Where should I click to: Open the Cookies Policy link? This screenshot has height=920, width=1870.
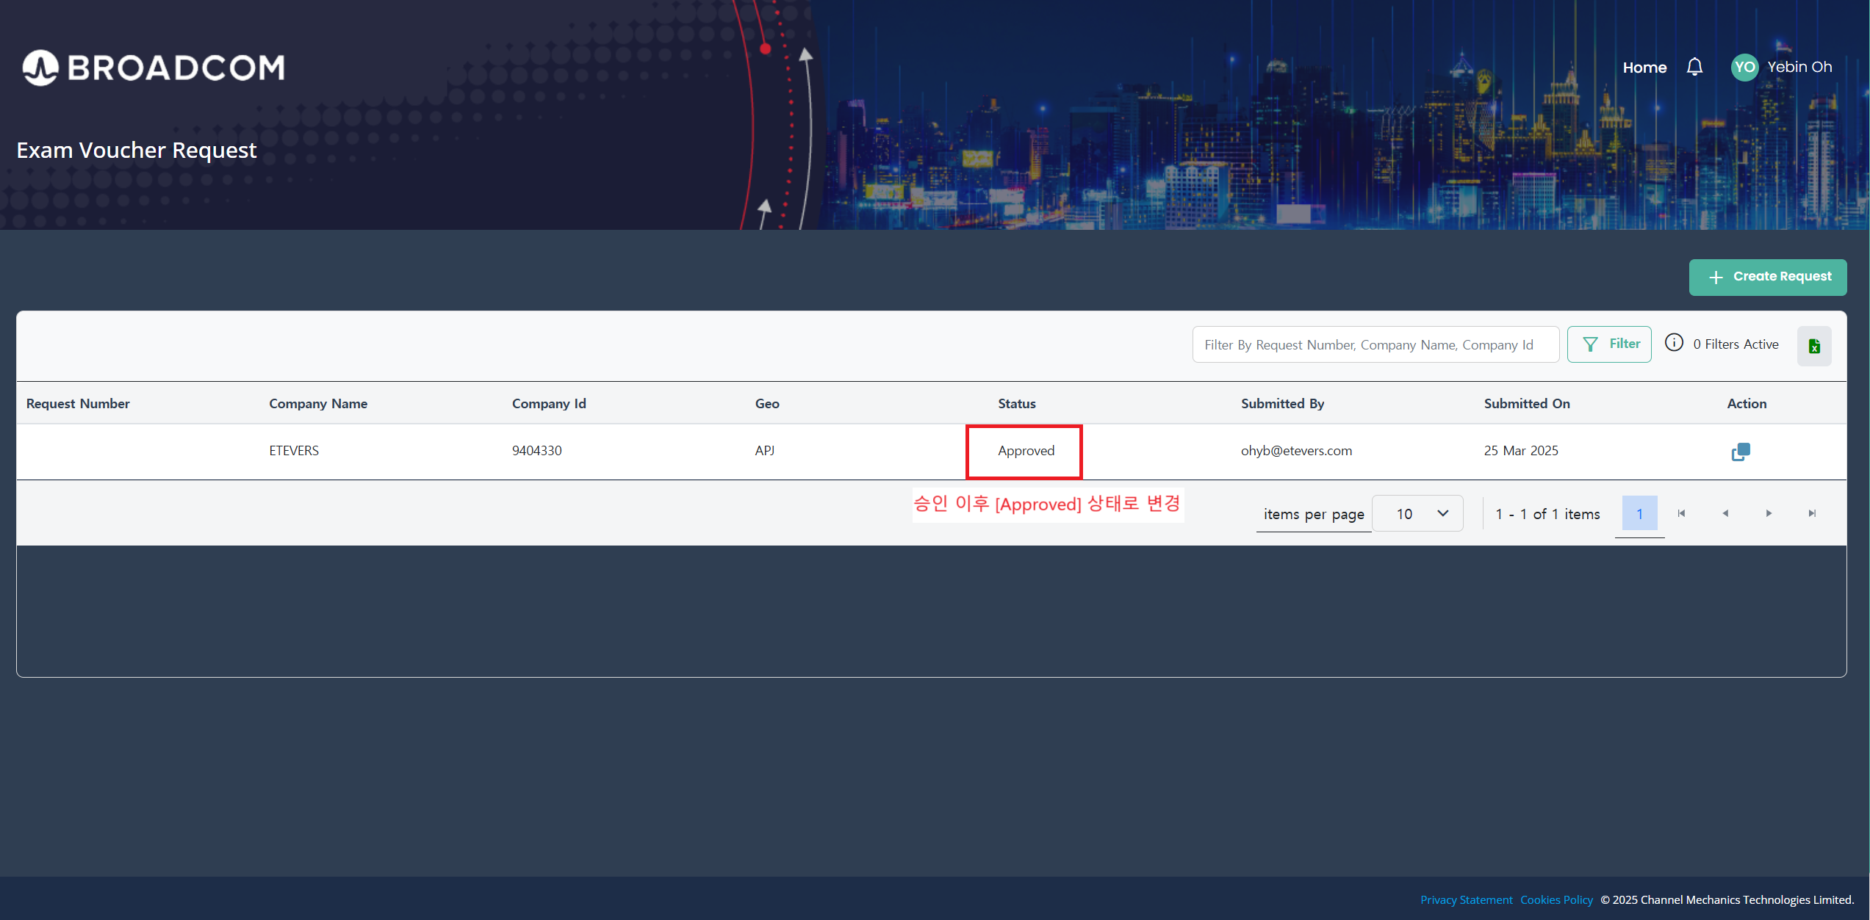click(x=1556, y=899)
